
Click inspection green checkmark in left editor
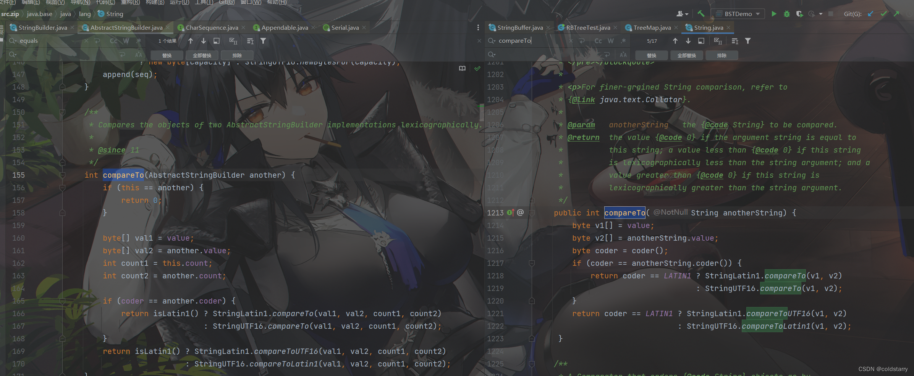pyautogui.click(x=477, y=68)
